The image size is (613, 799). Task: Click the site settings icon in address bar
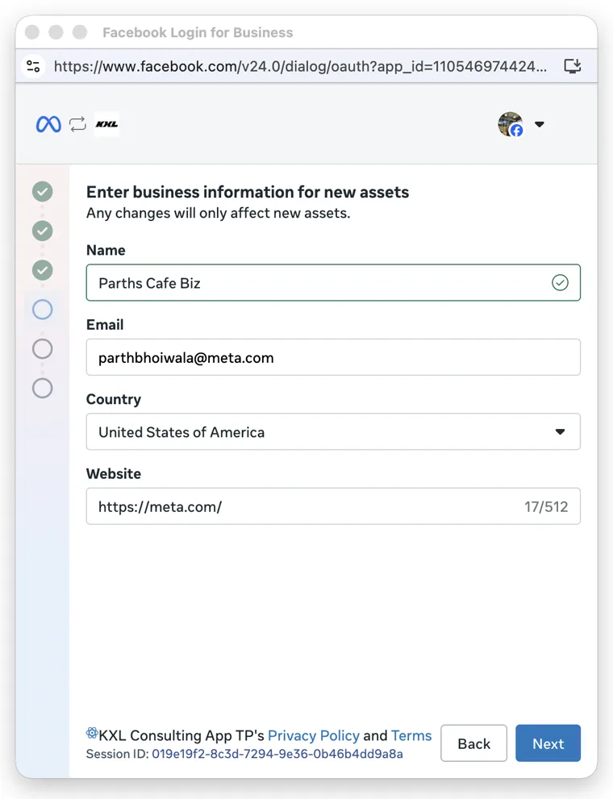[x=33, y=66]
